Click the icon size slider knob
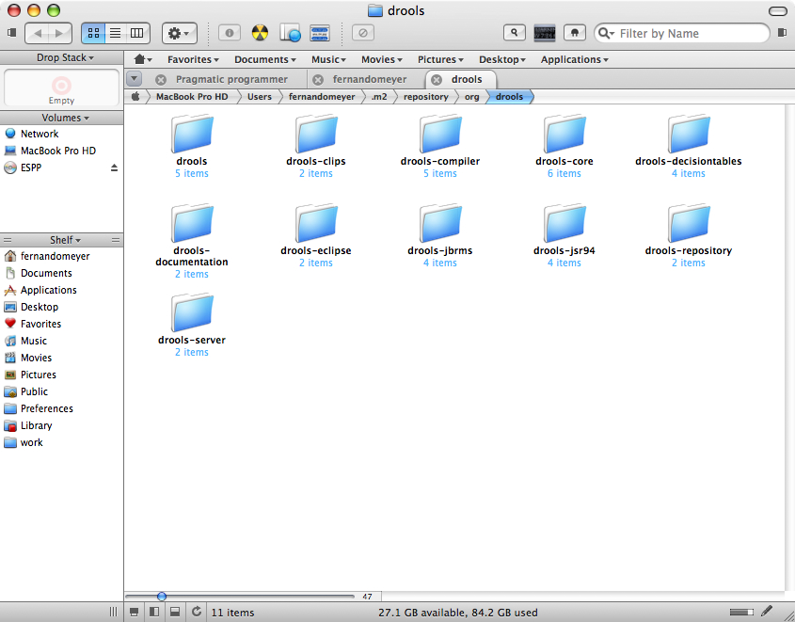 pos(162,597)
